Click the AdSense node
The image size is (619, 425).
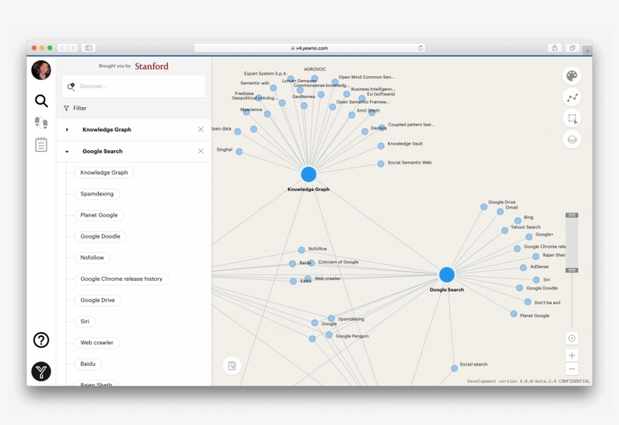coord(523,267)
